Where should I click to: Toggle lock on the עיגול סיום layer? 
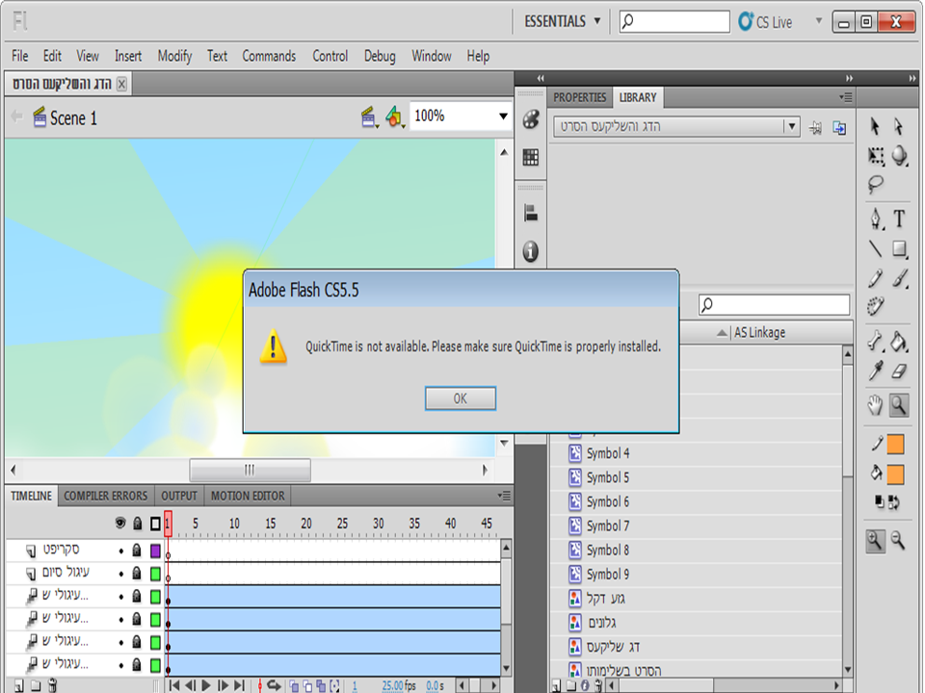pos(137,573)
